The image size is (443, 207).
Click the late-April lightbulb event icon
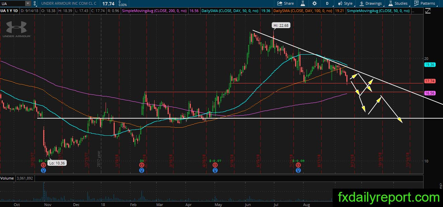214,170
